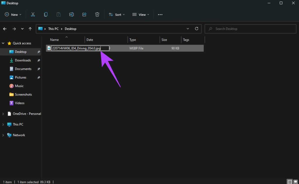Click inside the Search Desktop box
Viewport: 299px width, 184px height.
[250, 29]
